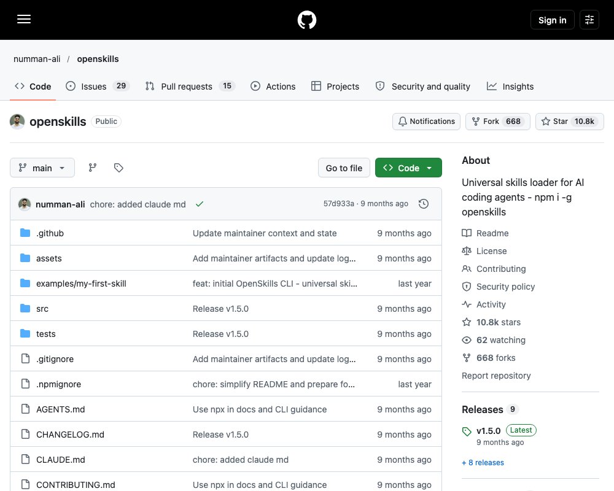Click the Sign in button
Image resolution: width=614 pixels, height=491 pixels.
click(552, 20)
